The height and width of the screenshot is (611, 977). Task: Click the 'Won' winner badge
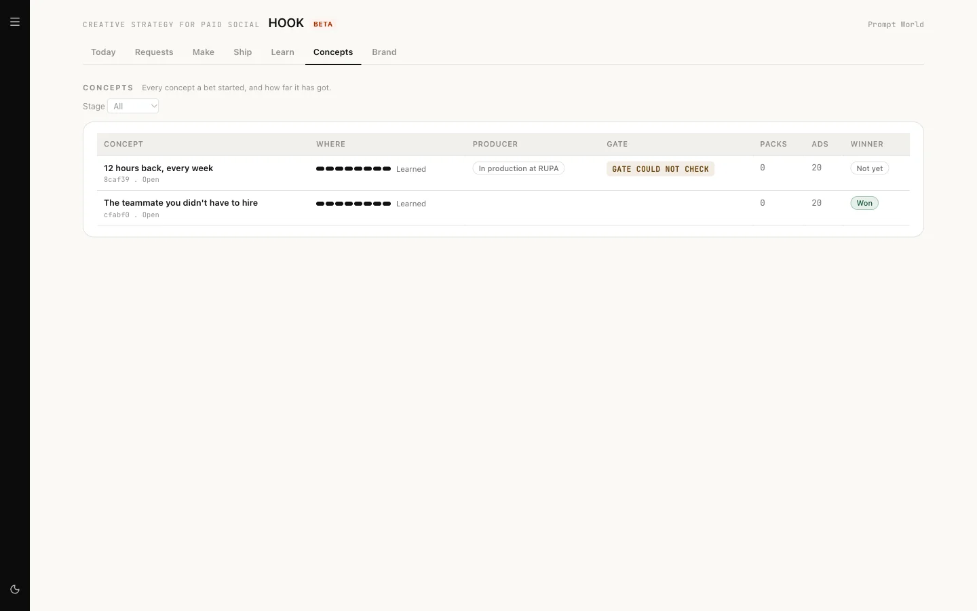pos(864,203)
